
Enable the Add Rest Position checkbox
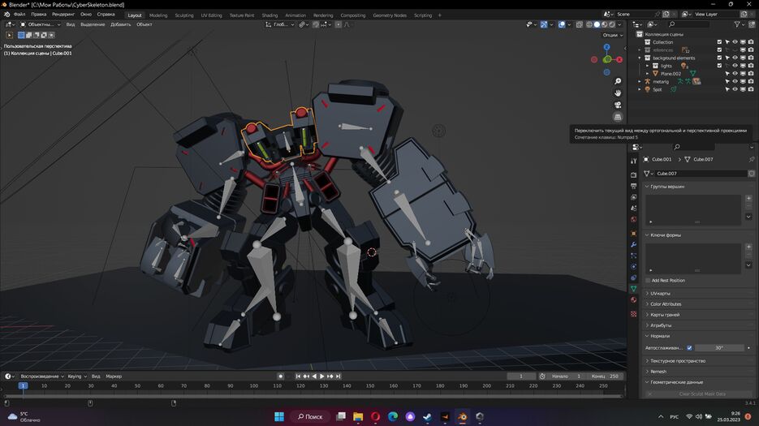click(x=648, y=280)
